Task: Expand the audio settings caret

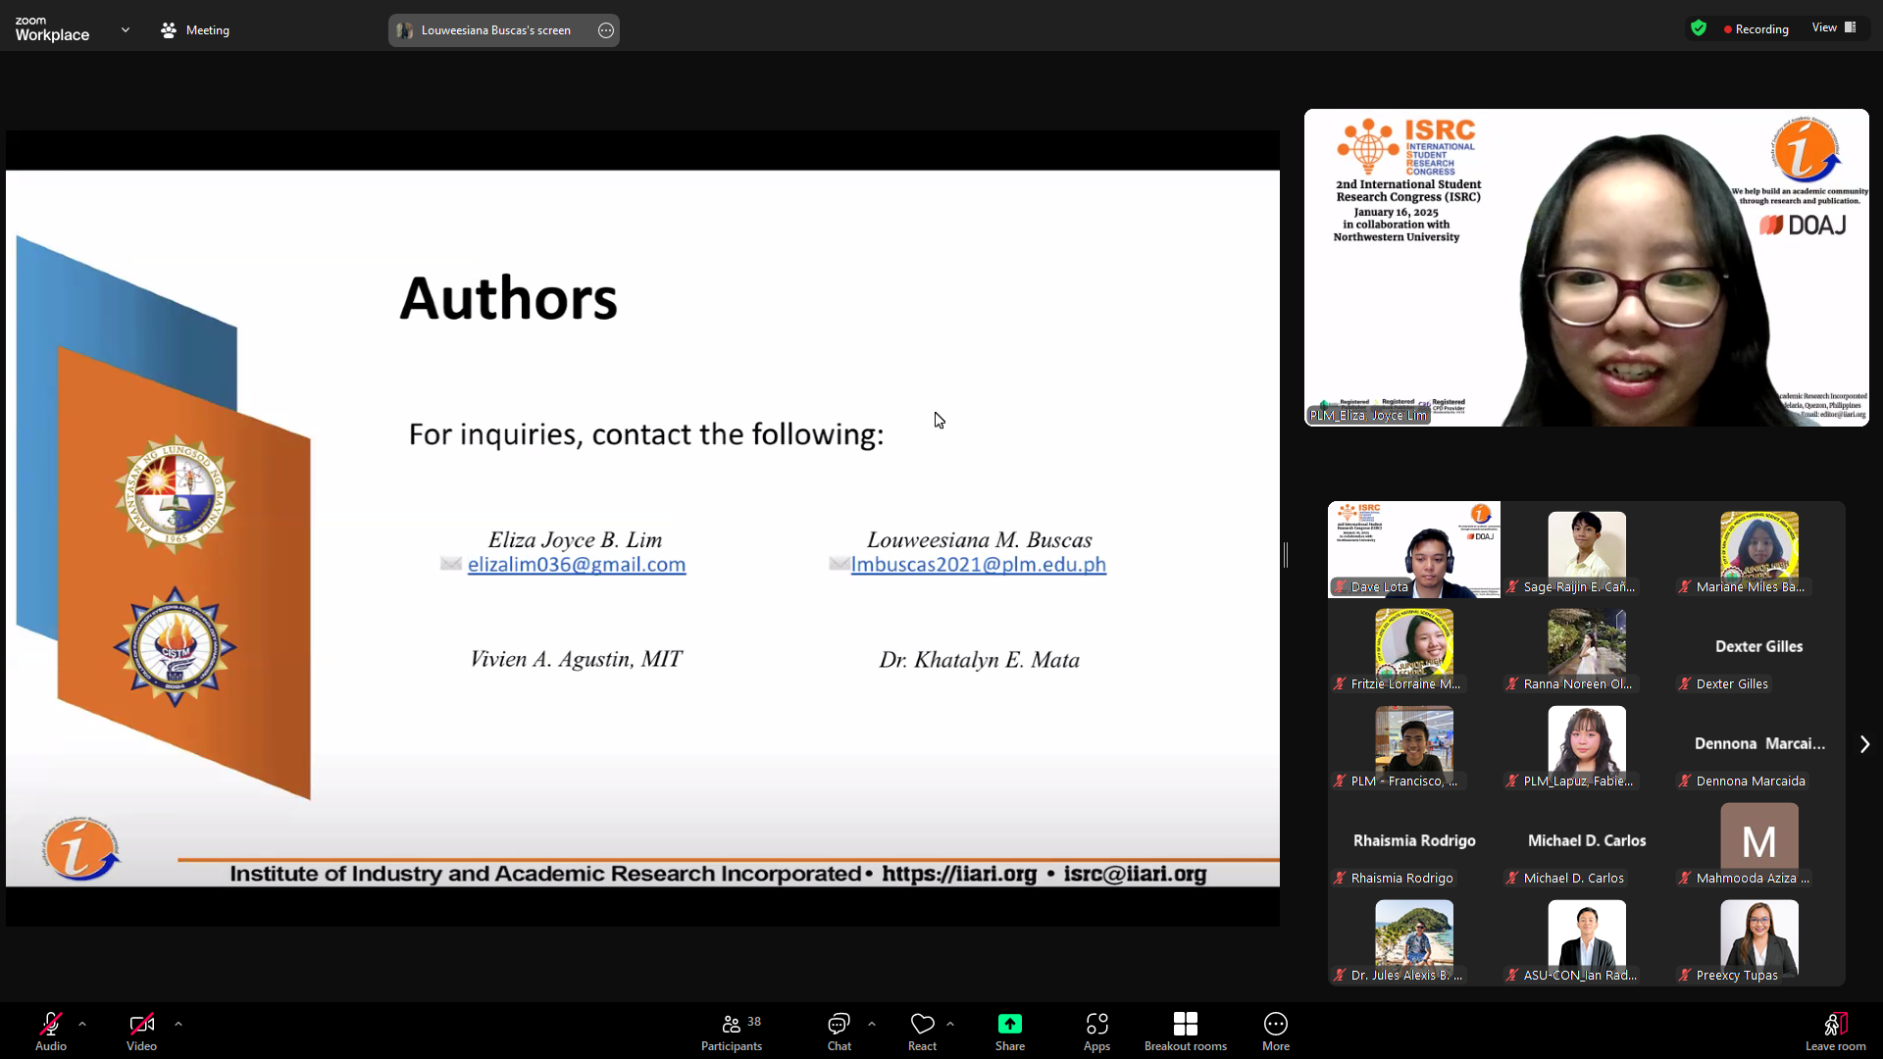Action: pos(82,1024)
